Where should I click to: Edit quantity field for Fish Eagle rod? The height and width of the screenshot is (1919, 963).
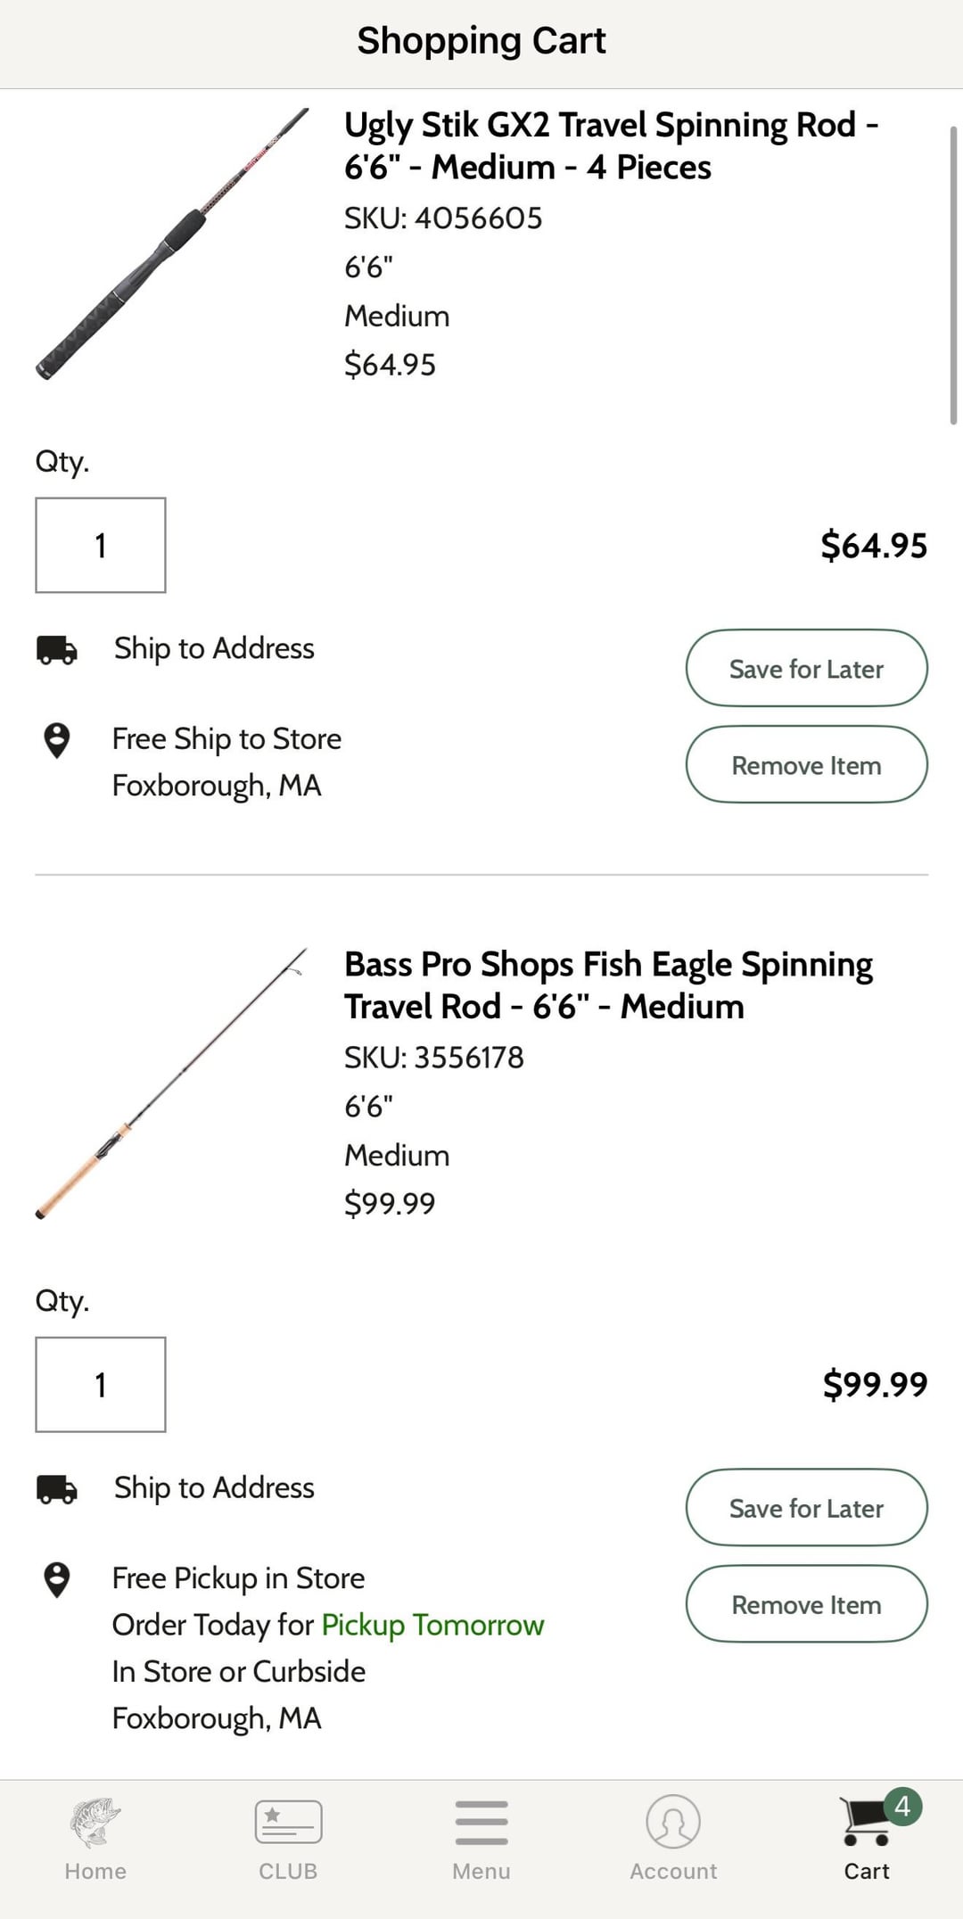[x=101, y=1385]
